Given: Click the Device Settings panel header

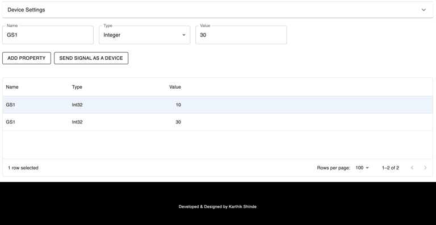Looking at the screenshot, I should coord(218,10).
